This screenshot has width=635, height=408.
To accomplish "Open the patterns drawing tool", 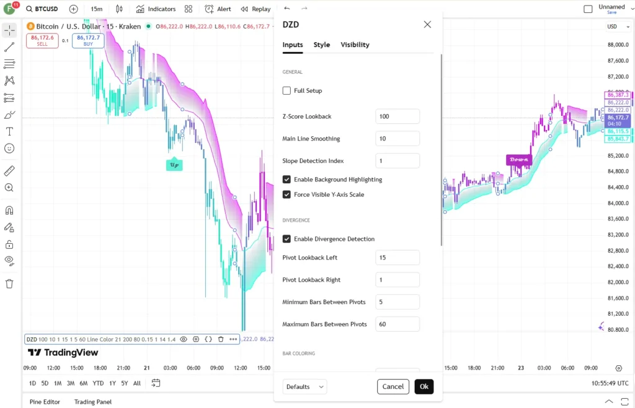I will (9, 81).
